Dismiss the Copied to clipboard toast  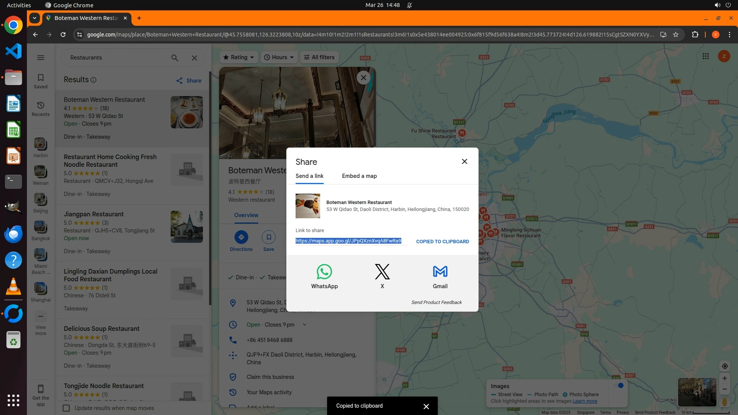pyautogui.click(x=426, y=406)
